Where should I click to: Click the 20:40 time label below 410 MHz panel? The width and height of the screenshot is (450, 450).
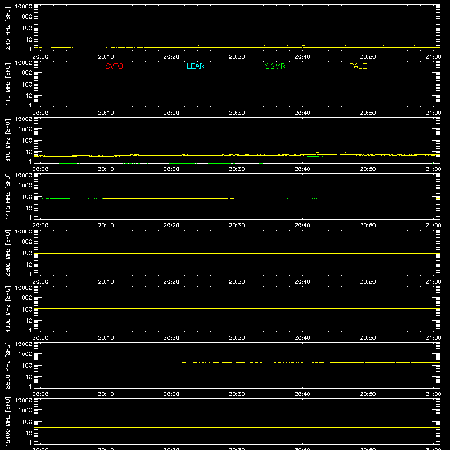pos(302,113)
